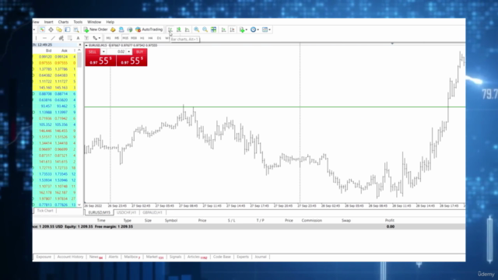Open the Tick Chart tab
Viewport: 498px width, 280px height.
tap(45, 211)
